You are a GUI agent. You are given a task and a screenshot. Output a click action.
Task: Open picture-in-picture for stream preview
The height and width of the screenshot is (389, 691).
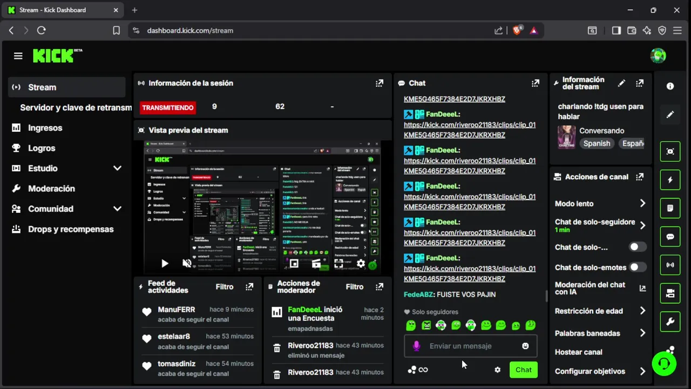pyautogui.click(x=294, y=264)
